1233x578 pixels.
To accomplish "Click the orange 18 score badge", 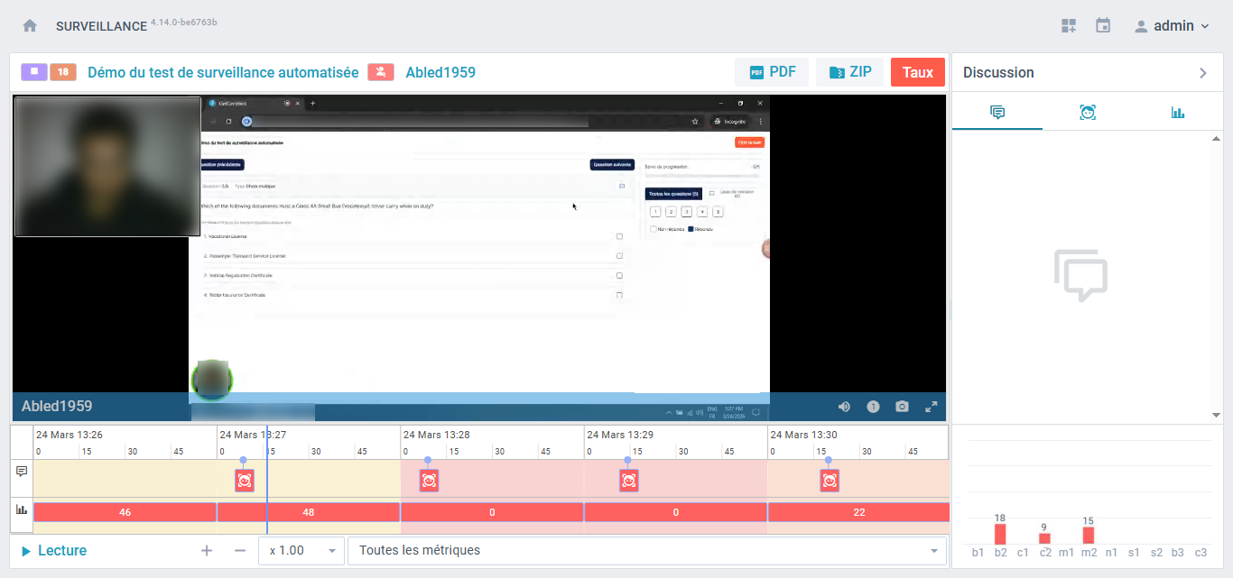I will coord(63,72).
